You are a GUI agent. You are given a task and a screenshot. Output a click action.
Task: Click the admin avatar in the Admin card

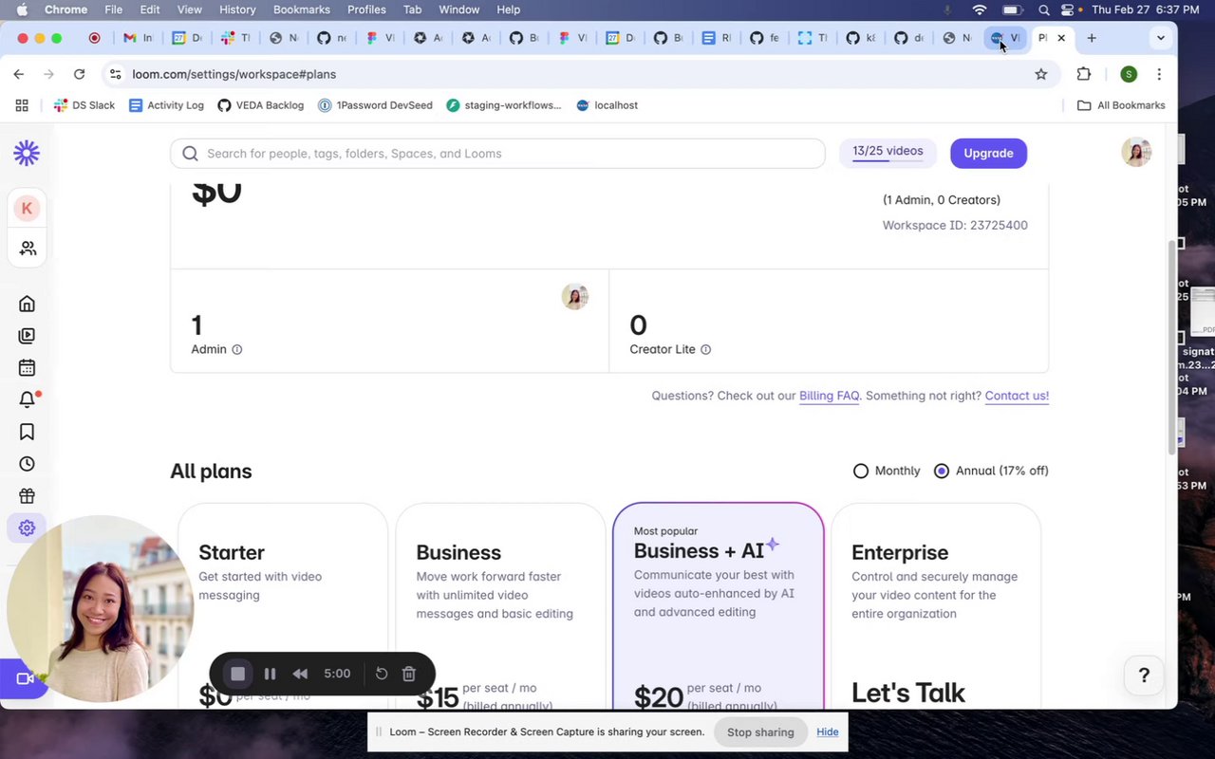pyautogui.click(x=574, y=297)
